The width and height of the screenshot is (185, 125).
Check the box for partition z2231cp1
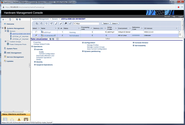(36, 32)
